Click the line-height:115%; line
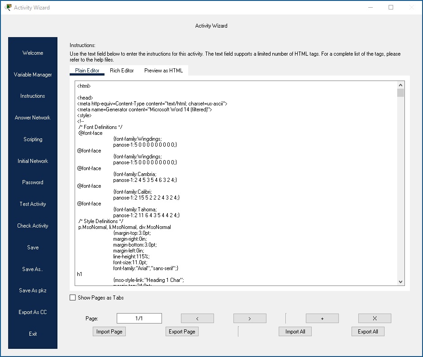Screen dimensions: 423x357 [131, 257]
